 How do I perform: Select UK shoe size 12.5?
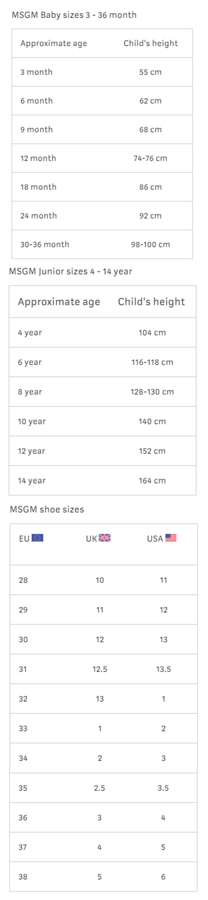[x=100, y=670]
